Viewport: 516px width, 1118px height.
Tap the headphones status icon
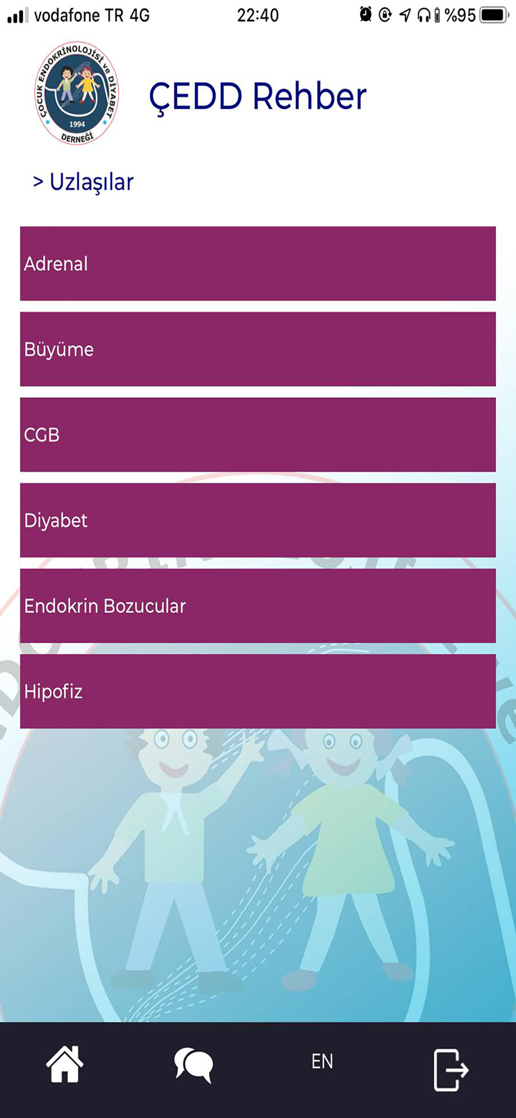[424, 15]
